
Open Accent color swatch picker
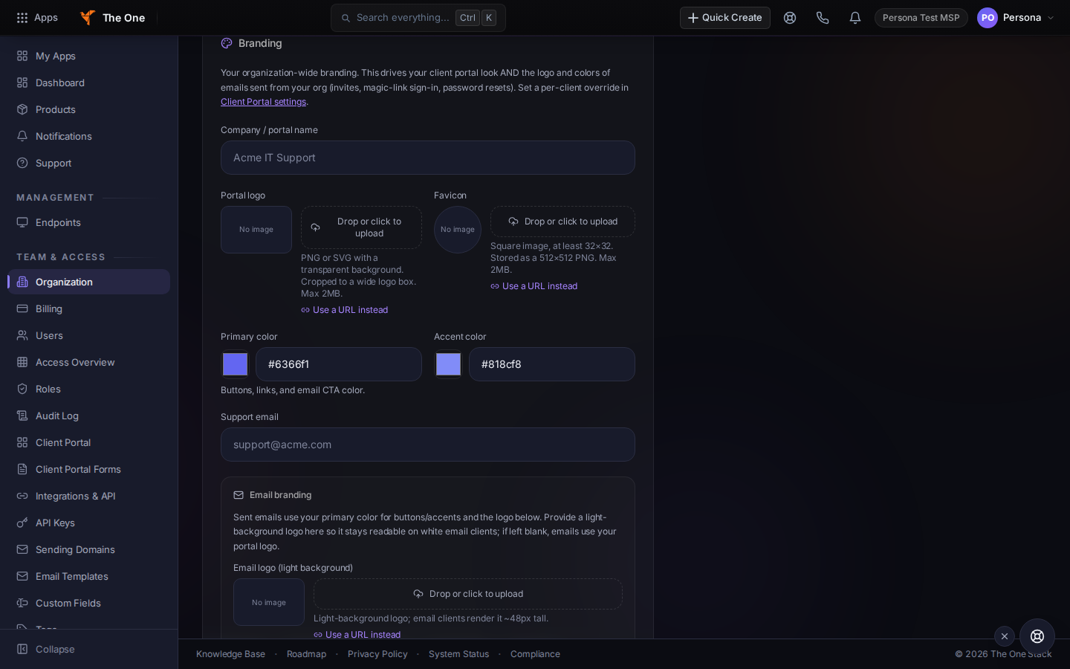[448, 364]
